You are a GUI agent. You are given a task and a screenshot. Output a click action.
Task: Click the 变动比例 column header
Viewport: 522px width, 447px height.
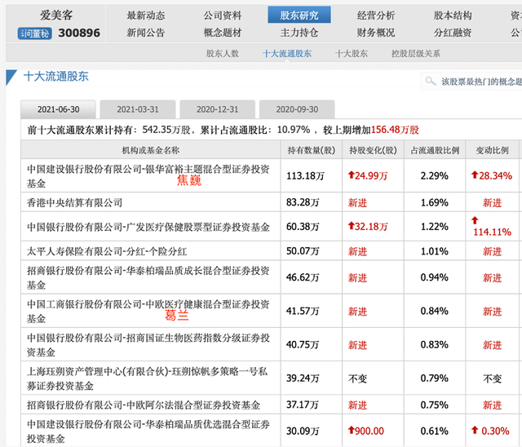(x=492, y=150)
